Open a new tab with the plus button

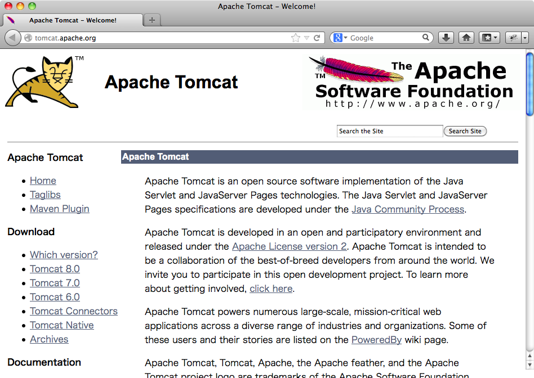[152, 20]
